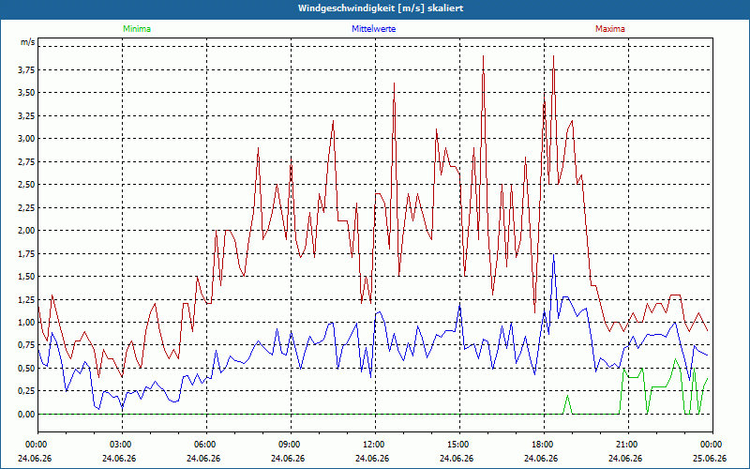The height and width of the screenshot is (469, 750).
Task: Click the 1,50 y-axis value
Action: click(26, 277)
